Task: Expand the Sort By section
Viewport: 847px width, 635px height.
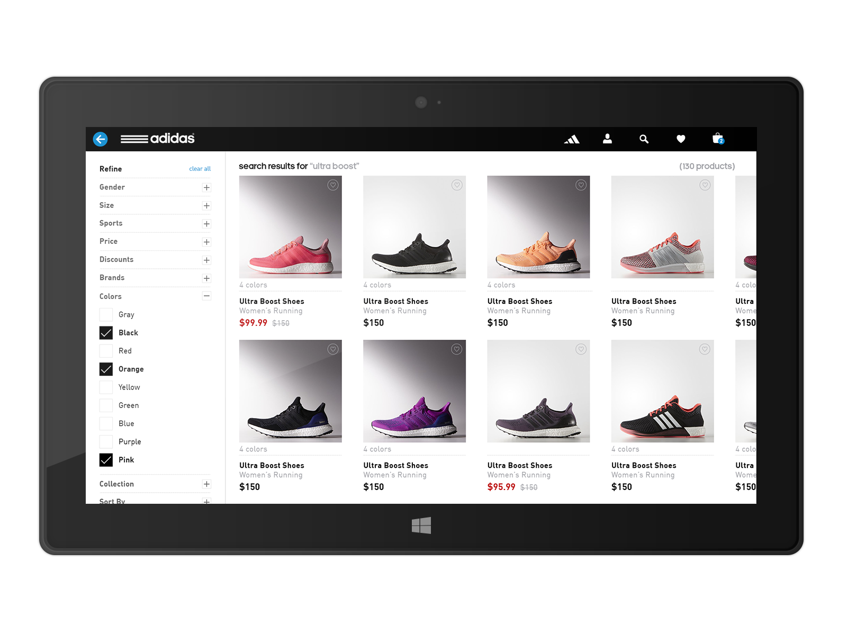Action: (x=206, y=501)
